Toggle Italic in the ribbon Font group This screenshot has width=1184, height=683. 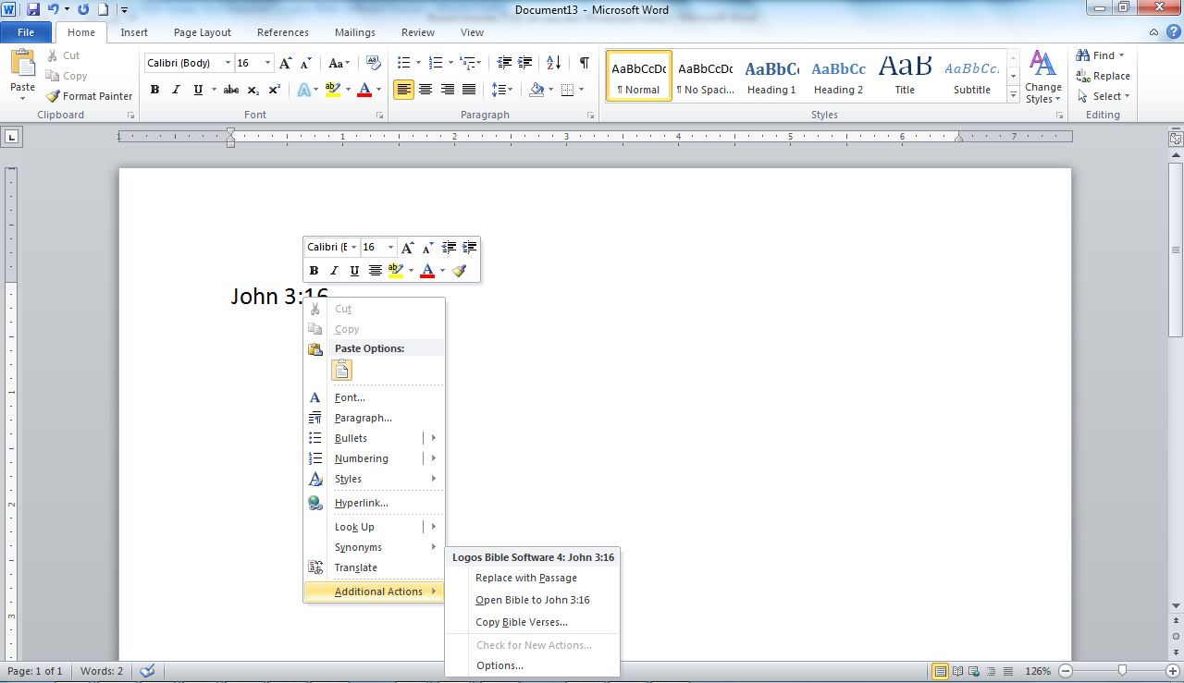[177, 90]
